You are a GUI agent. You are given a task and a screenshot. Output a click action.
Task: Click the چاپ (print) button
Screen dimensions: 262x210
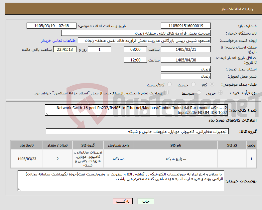coord(146,201)
